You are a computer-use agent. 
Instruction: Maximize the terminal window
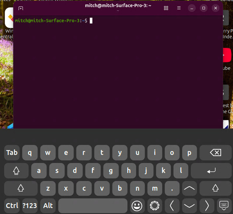[204, 8]
